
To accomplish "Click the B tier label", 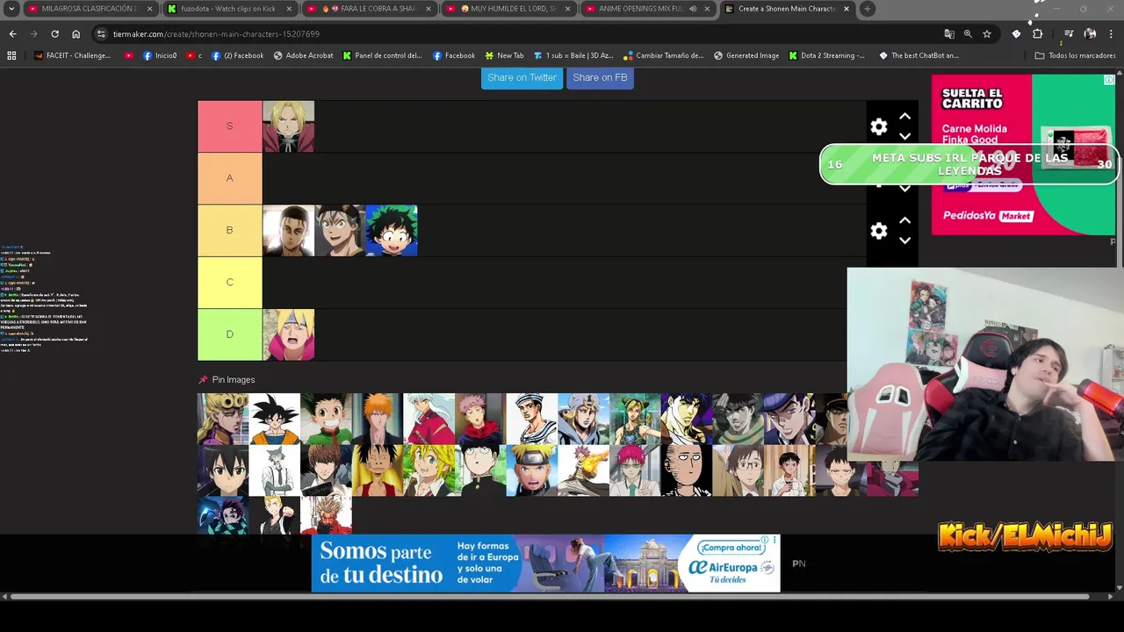I will [230, 230].
